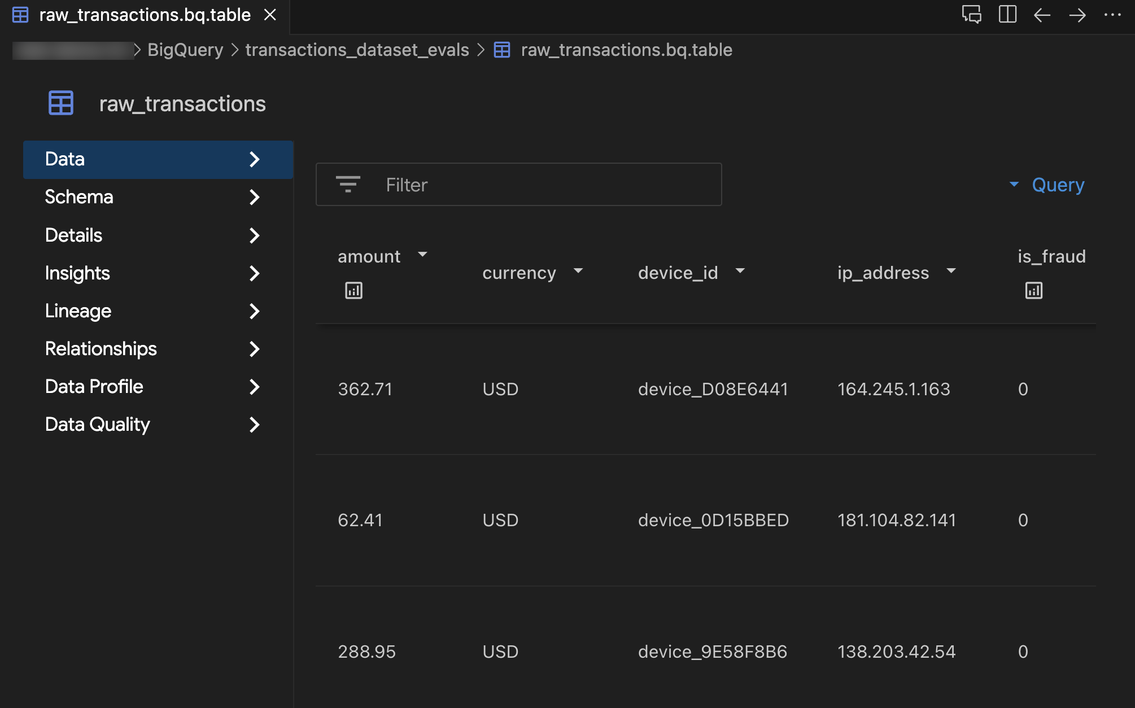Click the split editor icon
Viewport: 1135px width, 708px height.
tap(1007, 15)
